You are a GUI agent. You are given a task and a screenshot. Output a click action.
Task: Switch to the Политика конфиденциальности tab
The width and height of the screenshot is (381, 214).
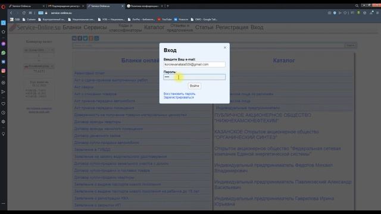(x=145, y=6)
